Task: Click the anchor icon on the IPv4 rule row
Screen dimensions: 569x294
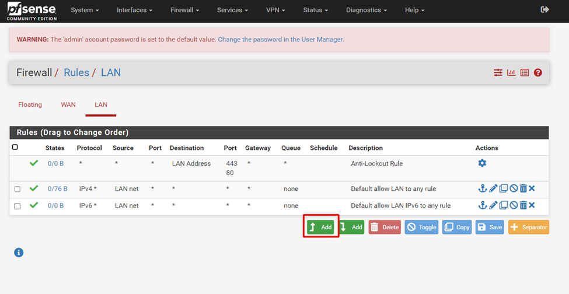Action: (x=483, y=188)
